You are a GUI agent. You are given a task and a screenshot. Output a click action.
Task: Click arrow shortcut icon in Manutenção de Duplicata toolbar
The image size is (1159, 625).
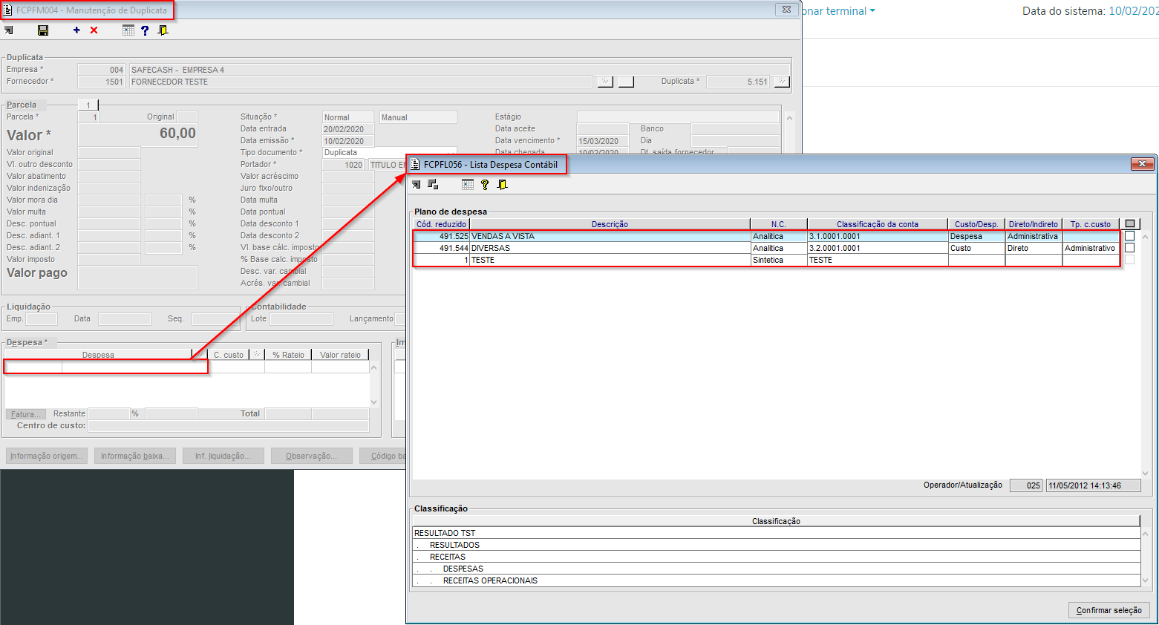[x=9, y=30]
